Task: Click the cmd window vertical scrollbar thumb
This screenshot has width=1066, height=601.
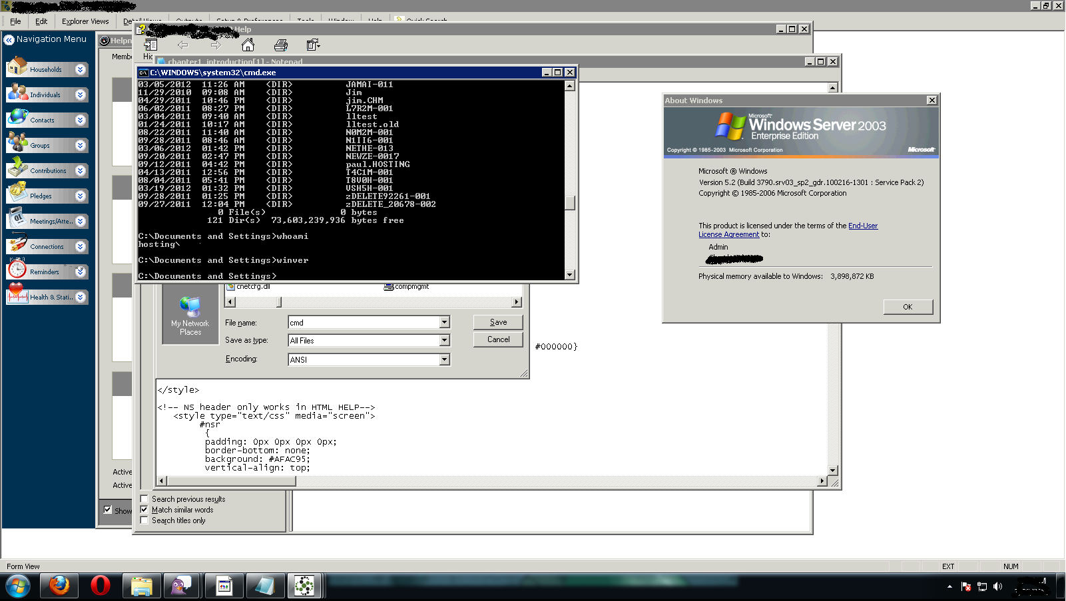Action: pos(569,202)
